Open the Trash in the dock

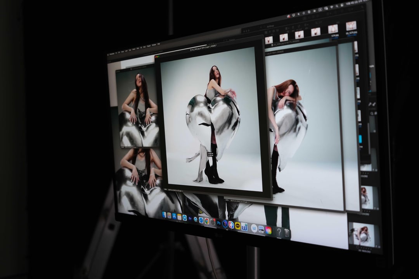(x=287, y=233)
